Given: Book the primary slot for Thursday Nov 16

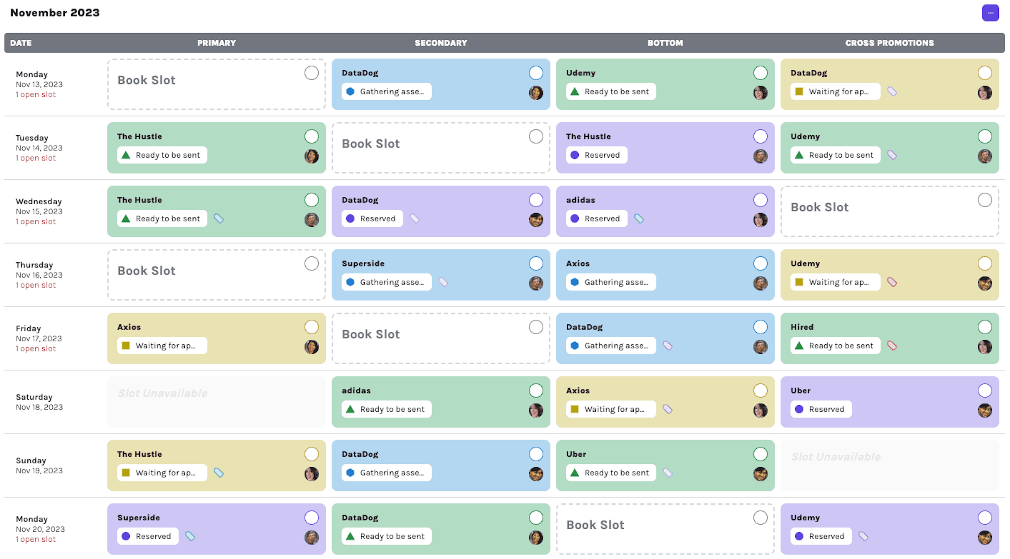Looking at the screenshot, I should coord(216,275).
